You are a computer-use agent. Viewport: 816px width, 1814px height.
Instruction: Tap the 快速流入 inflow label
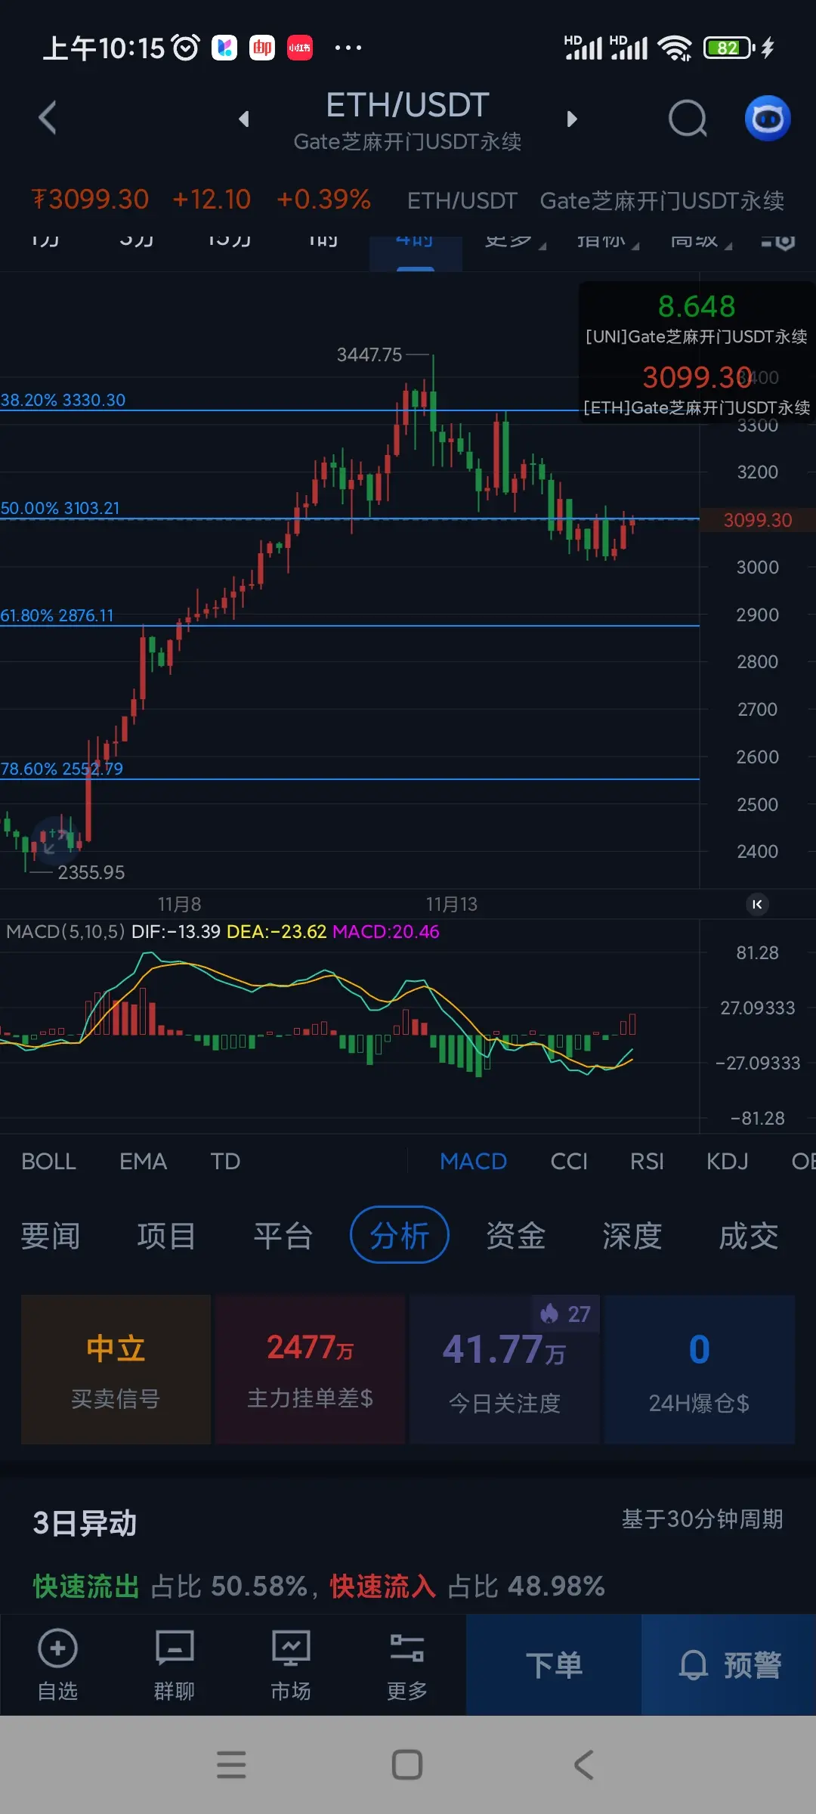383,1586
